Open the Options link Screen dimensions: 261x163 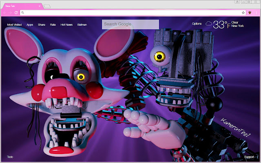(197, 24)
